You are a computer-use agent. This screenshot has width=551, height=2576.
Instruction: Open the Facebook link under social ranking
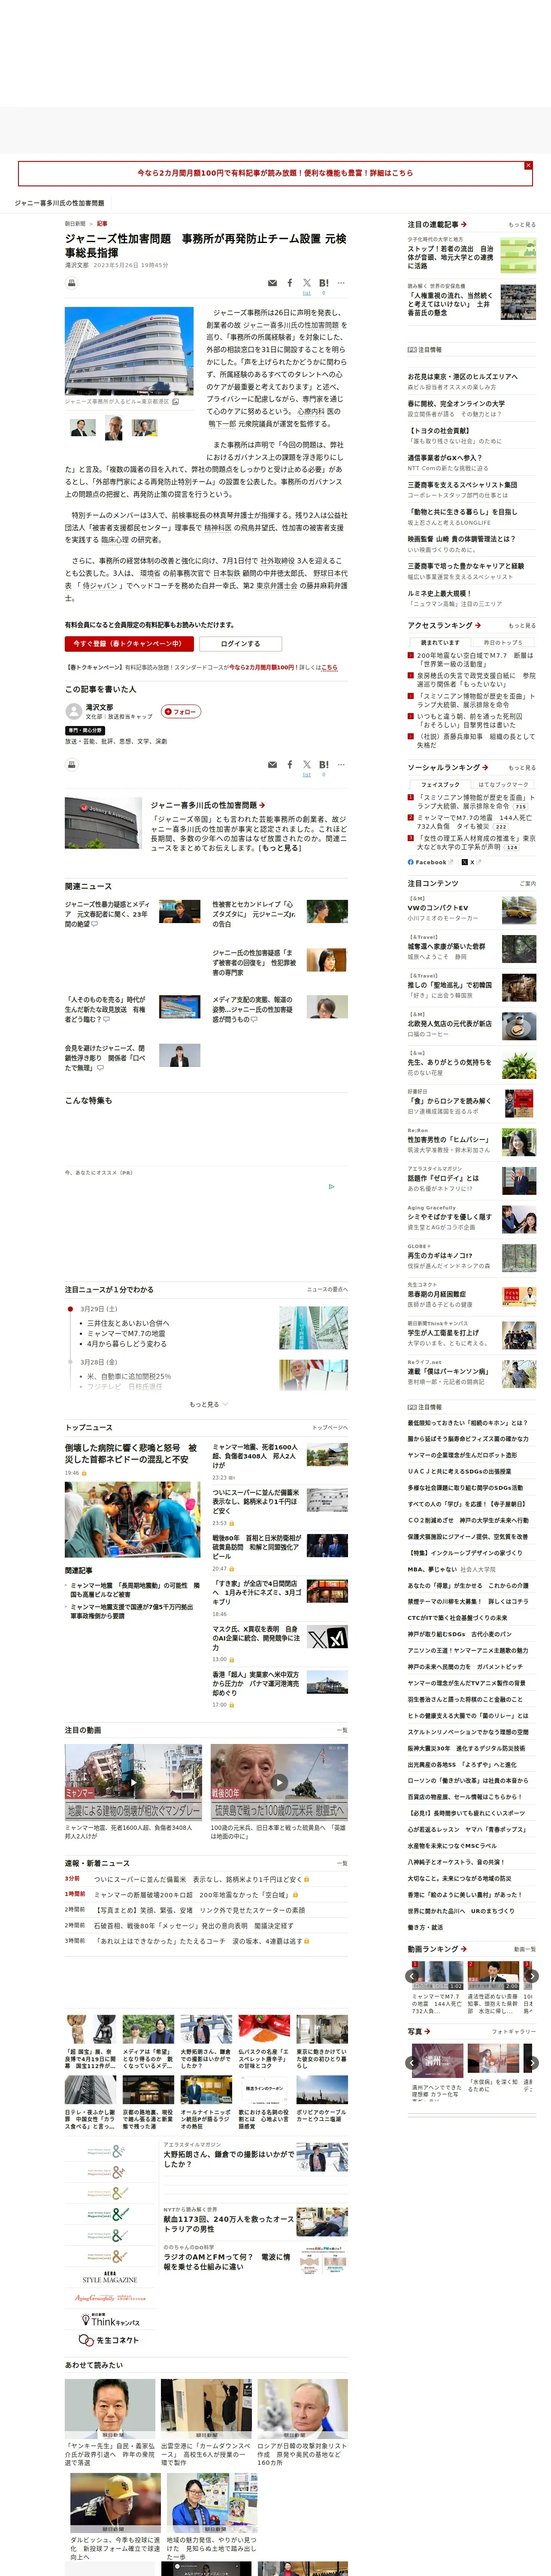pyautogui.click(x=430, y=862)
